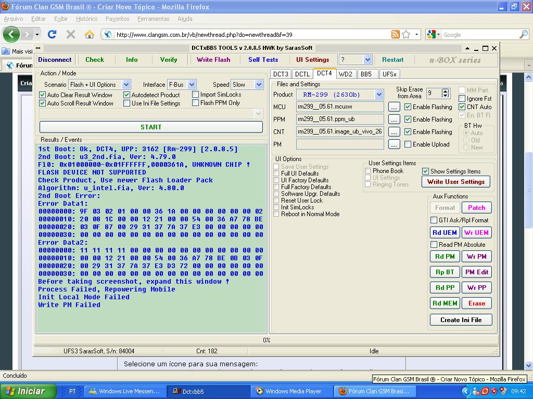The height and width of the screenshot is (399, 533).
Task: Click the PM file path field
Action: [x=340, y=144]
